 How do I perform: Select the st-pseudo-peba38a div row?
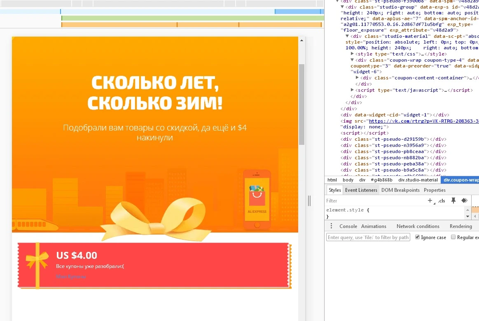[393, 164]
